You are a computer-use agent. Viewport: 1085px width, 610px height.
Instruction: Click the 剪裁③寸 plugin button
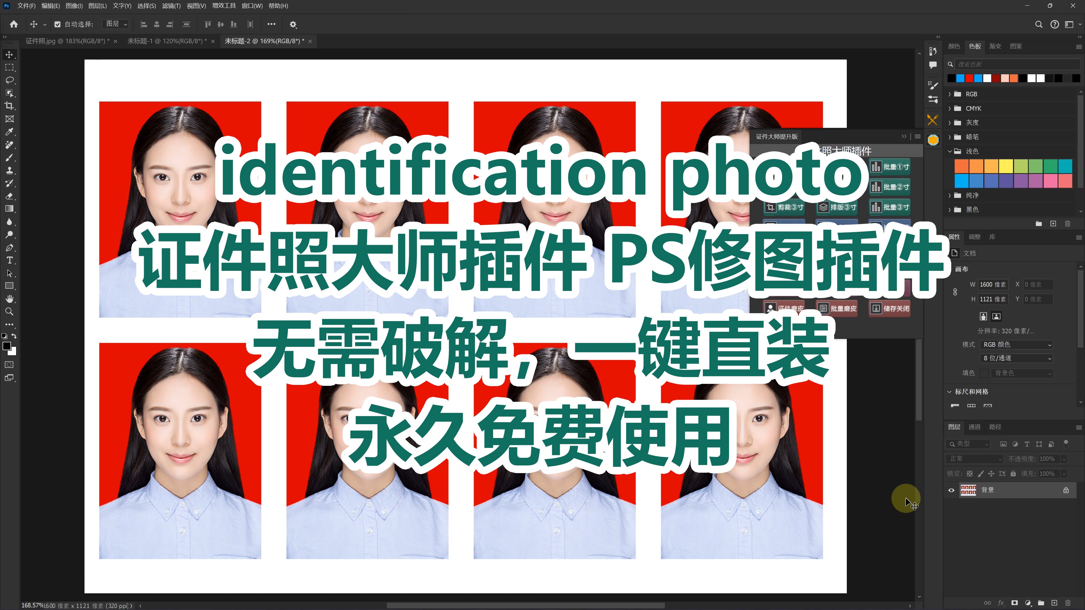(x=784, y=207)
